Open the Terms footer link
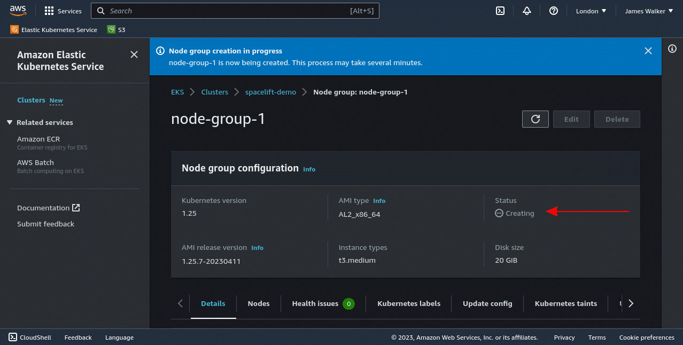Viewport: 683px width, 345px height. click(597, 337)
